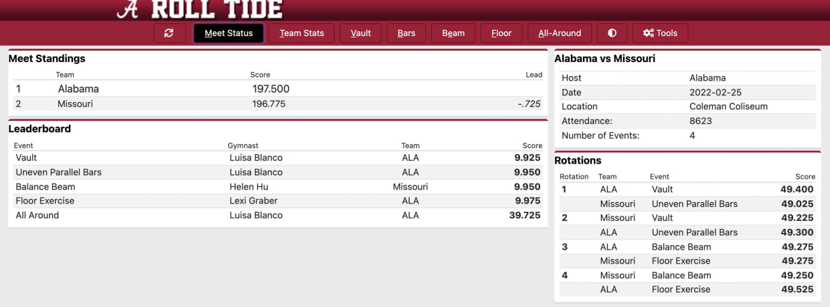Select the active Meet Status tab
The width and height of the screenshot is (830, 307).
(229, 33)
